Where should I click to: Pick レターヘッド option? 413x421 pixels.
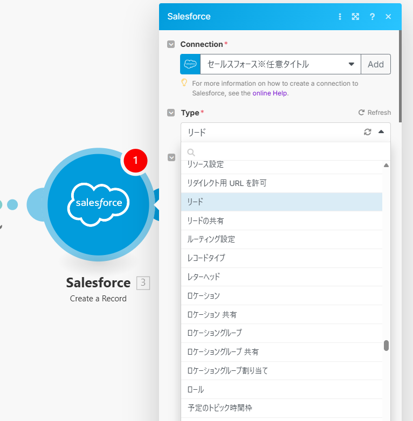(x=281, y=277)
